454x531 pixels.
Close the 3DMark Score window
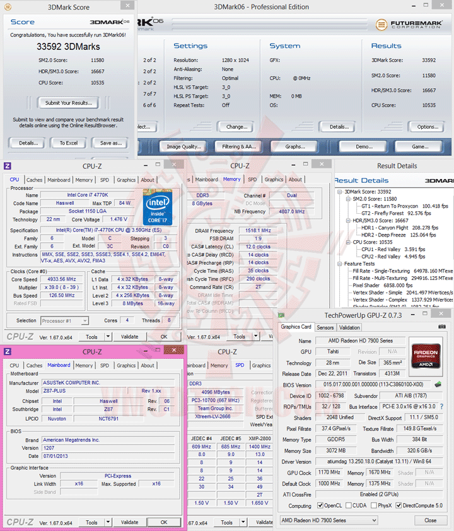click(127, 5)
